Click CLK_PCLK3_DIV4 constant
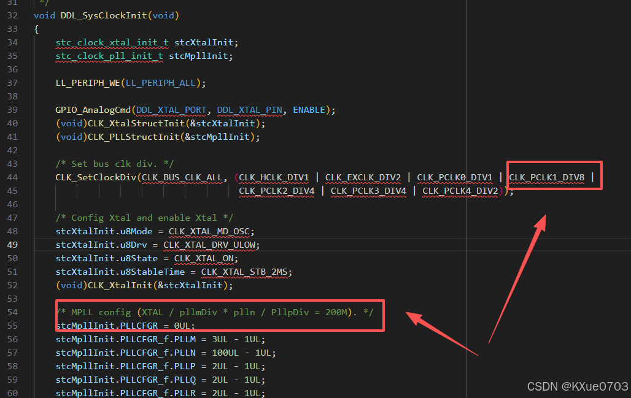 368,191
